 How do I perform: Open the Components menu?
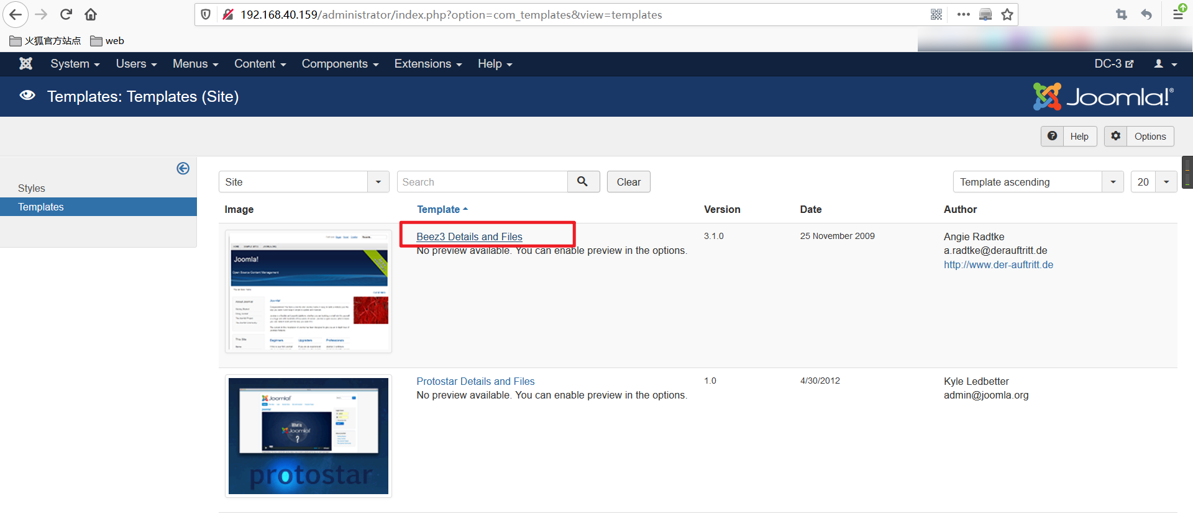tap(340, 64)
